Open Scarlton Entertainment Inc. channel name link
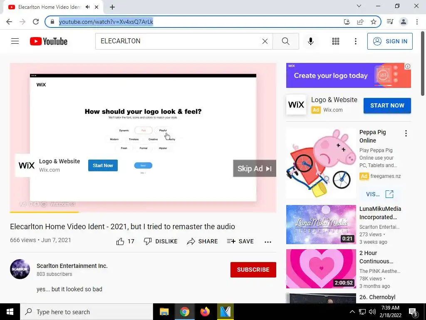Image resolution: width=426 pixels, height=320 pixels. click(72, 266)
